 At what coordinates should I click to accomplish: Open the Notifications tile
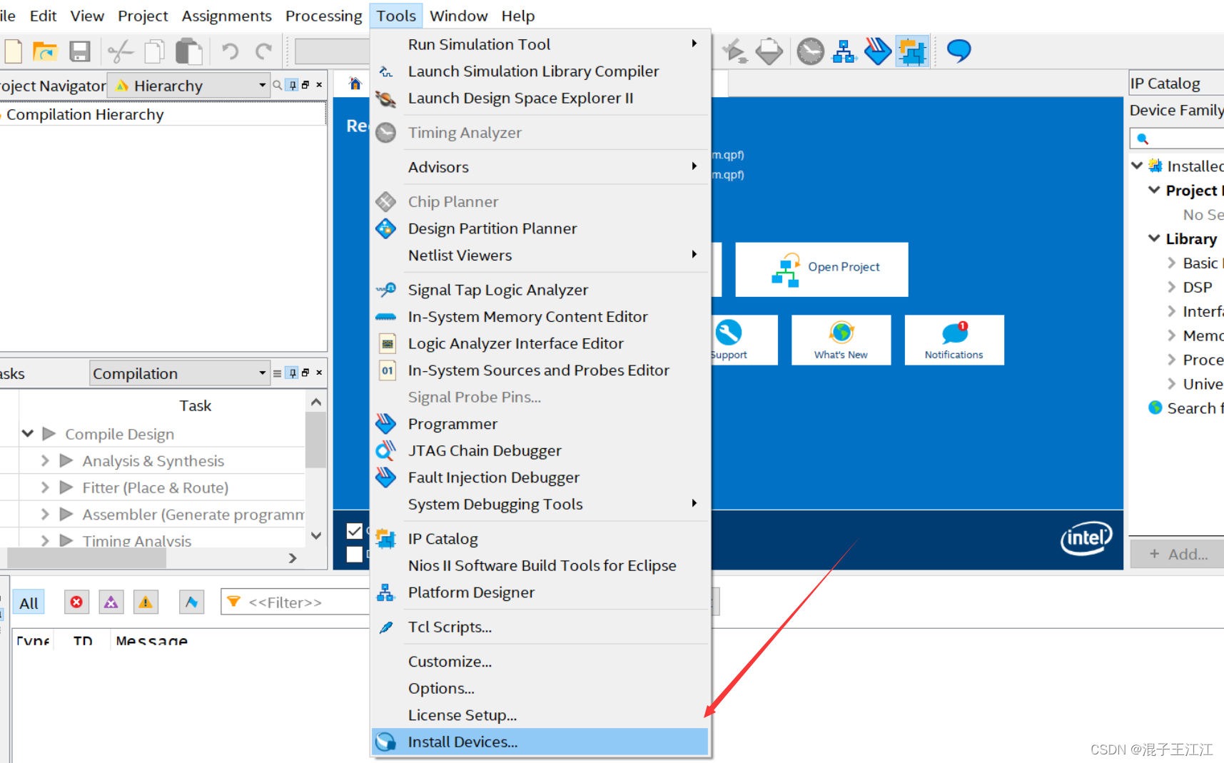(x=954, y=340)
